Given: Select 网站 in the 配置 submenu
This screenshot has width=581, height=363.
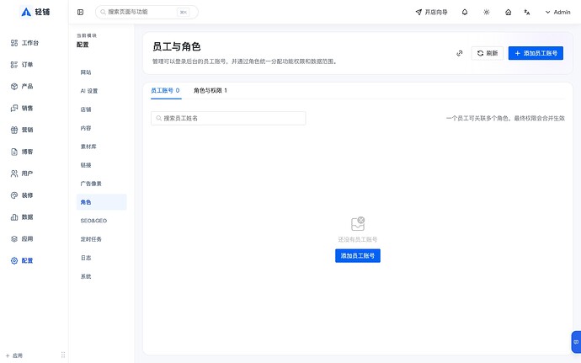Looking at the screenshot, I should 101,72.
